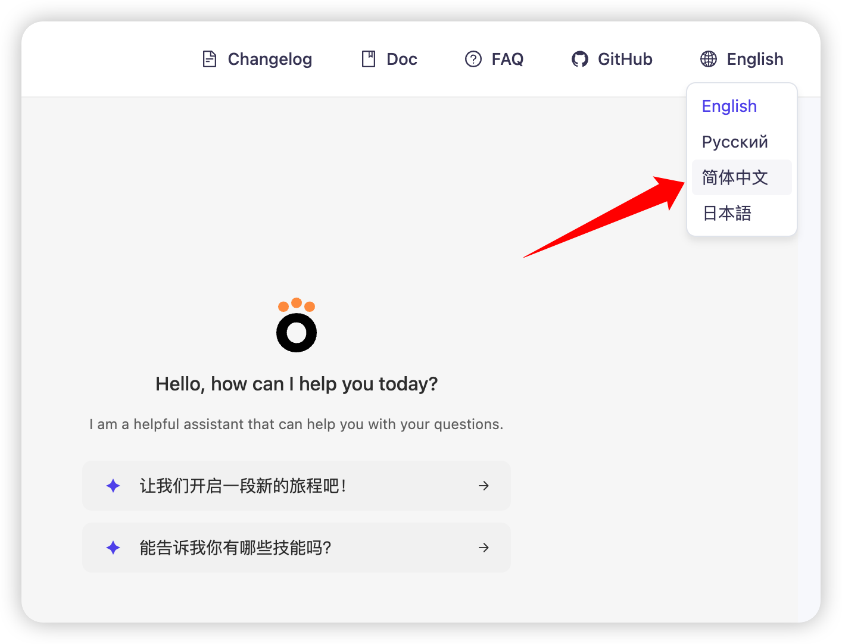
Task: Click arrow on 能告诉我你有哪些技能吗 suggestion
Action: point(484,548)
